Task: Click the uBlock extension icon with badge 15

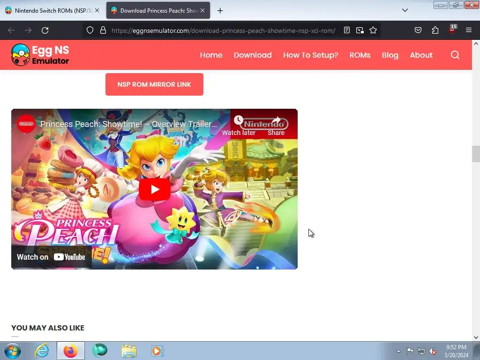Action: pos(452,30)
